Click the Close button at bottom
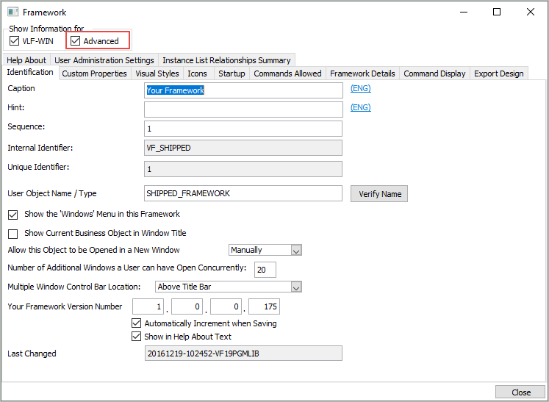549x402 pixels. pyautogui.click(x=520, y=392)
